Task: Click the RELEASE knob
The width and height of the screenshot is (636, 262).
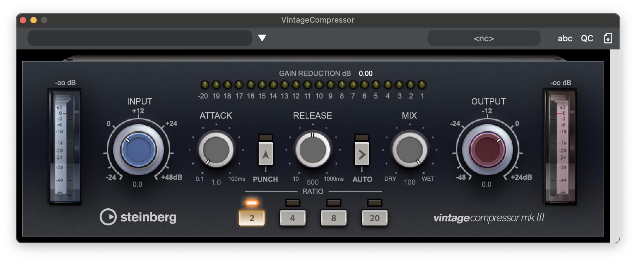Action: pos(312,150)
